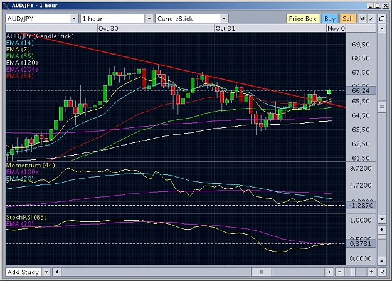Click the AUD/JPY (CandleStick) legend label
Screen dimensions: 392x281
[40, 36]
